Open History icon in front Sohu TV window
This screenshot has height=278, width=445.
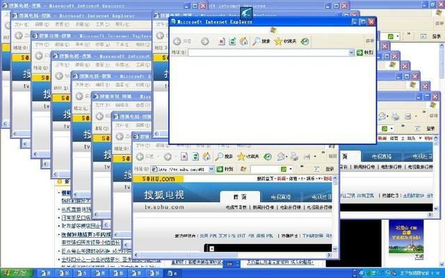[x=267, y=156]
